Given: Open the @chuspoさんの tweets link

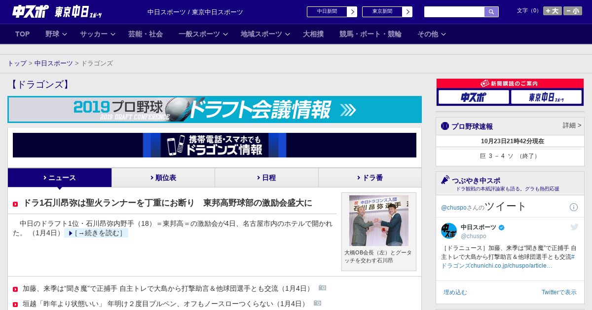Looking at the screenshot, I should point(462,208).
